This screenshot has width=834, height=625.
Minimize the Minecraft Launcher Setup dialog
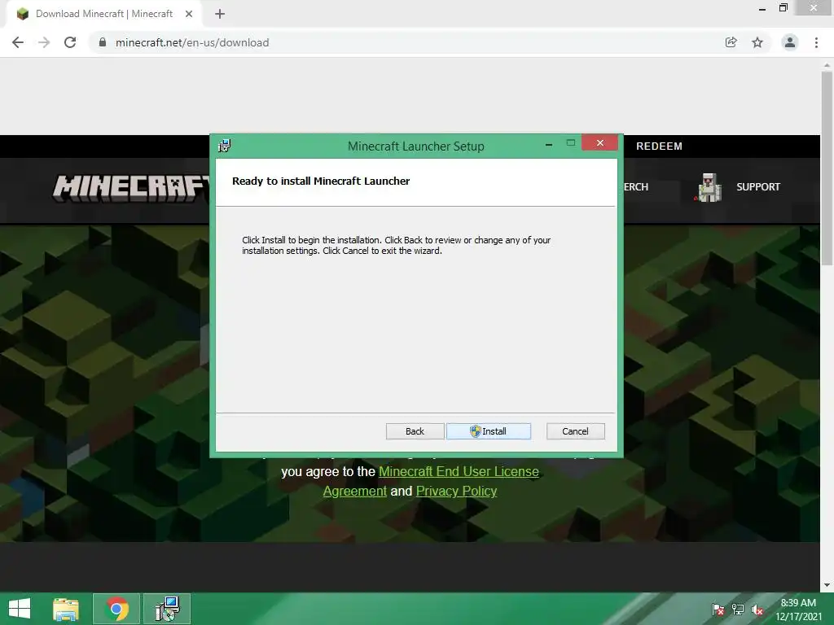coord(549,144)
